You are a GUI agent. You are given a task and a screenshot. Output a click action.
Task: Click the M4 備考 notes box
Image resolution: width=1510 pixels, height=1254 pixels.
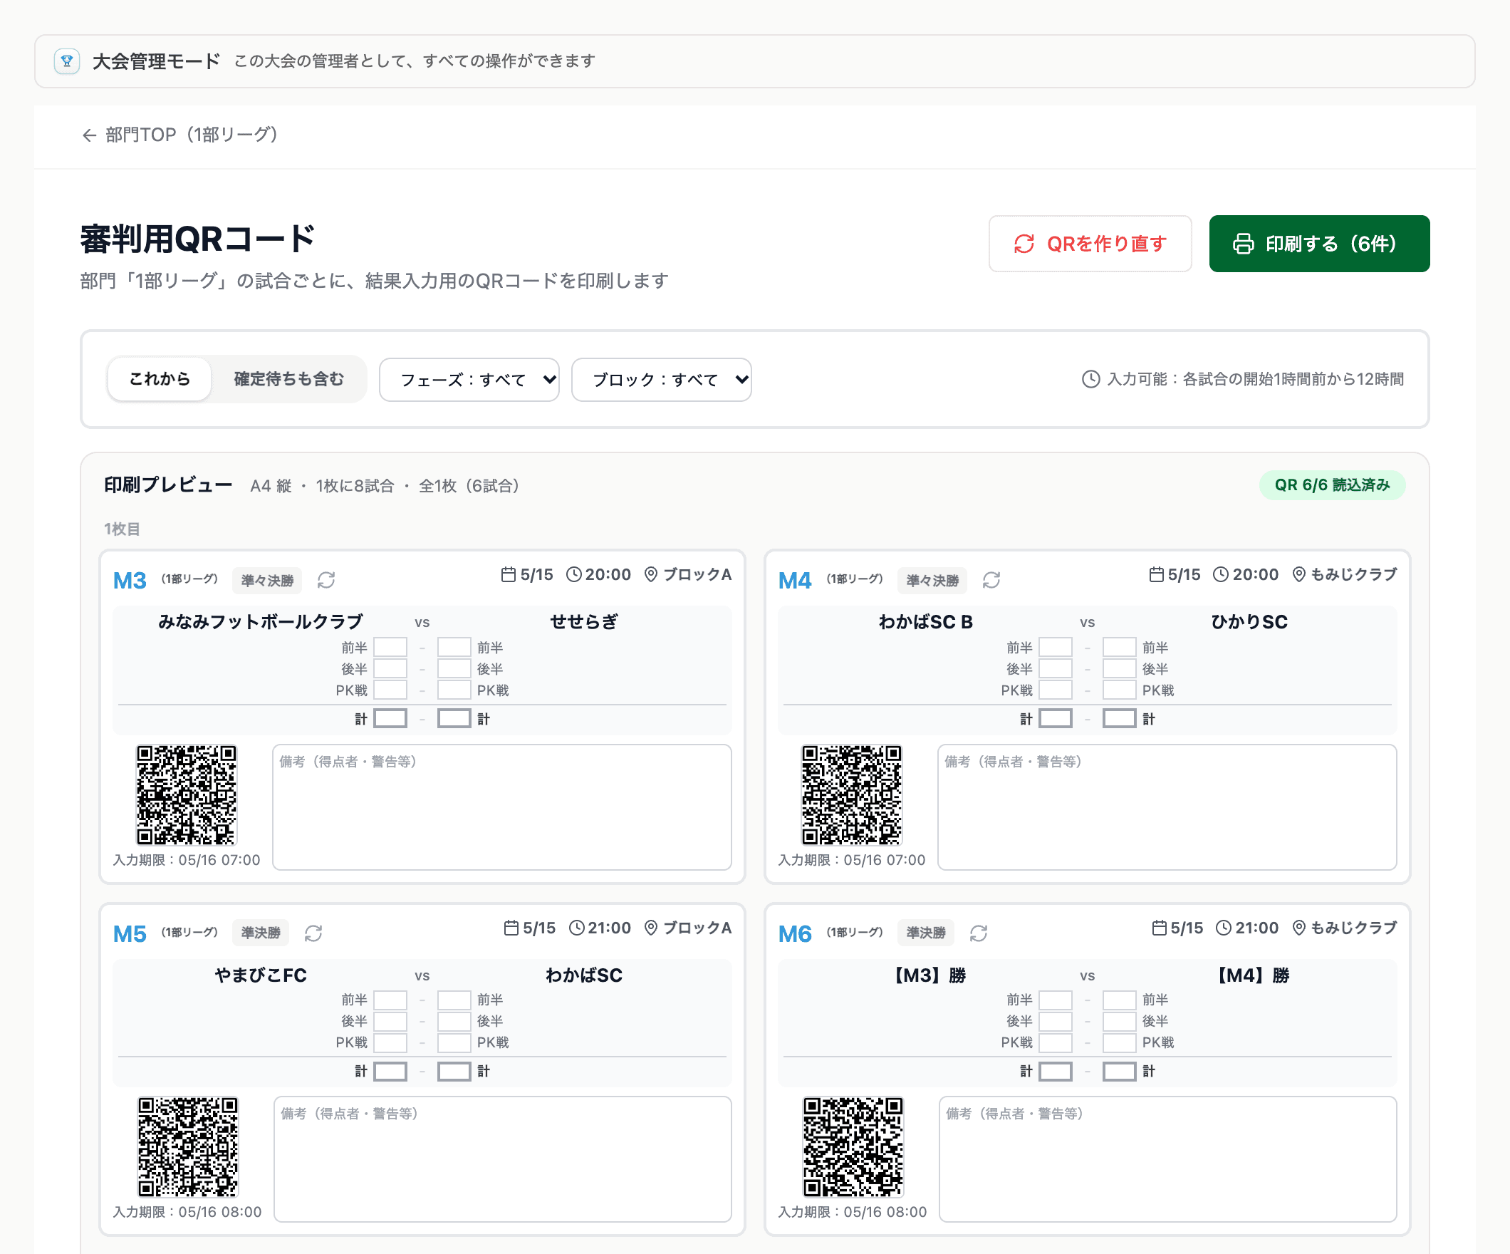[1167, 807]
